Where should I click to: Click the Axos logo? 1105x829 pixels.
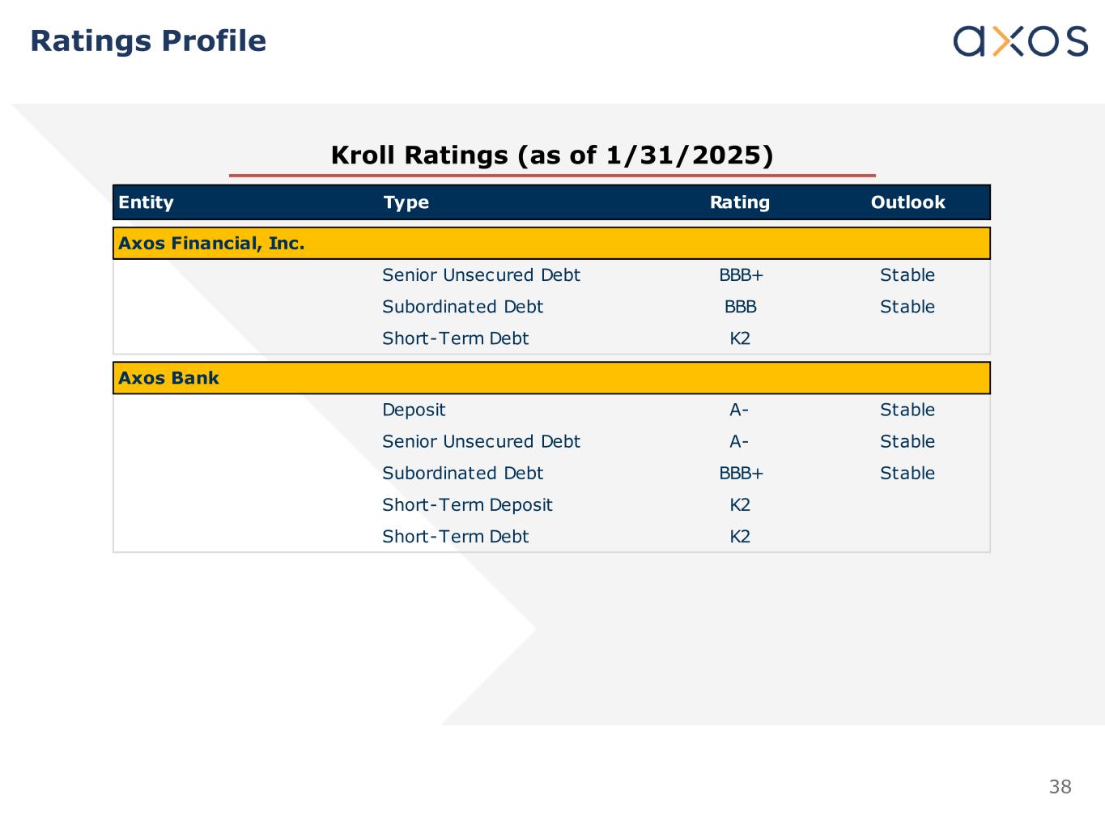coord(1020,40)
